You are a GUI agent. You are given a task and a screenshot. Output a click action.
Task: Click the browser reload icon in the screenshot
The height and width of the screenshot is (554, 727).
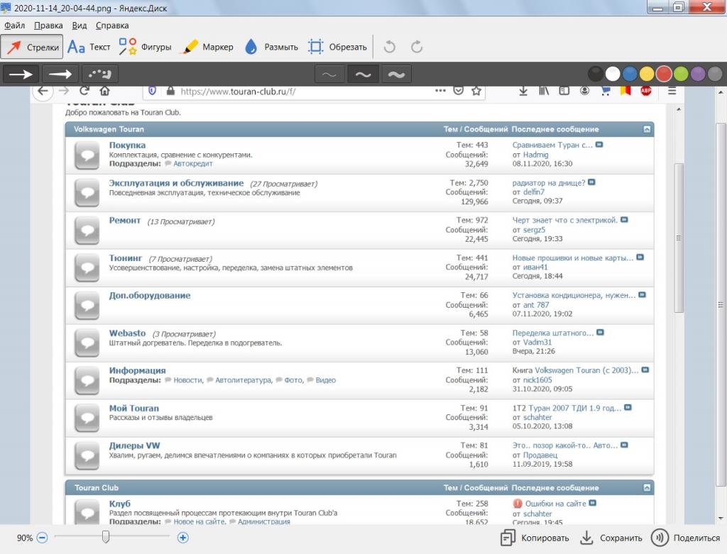84,91
